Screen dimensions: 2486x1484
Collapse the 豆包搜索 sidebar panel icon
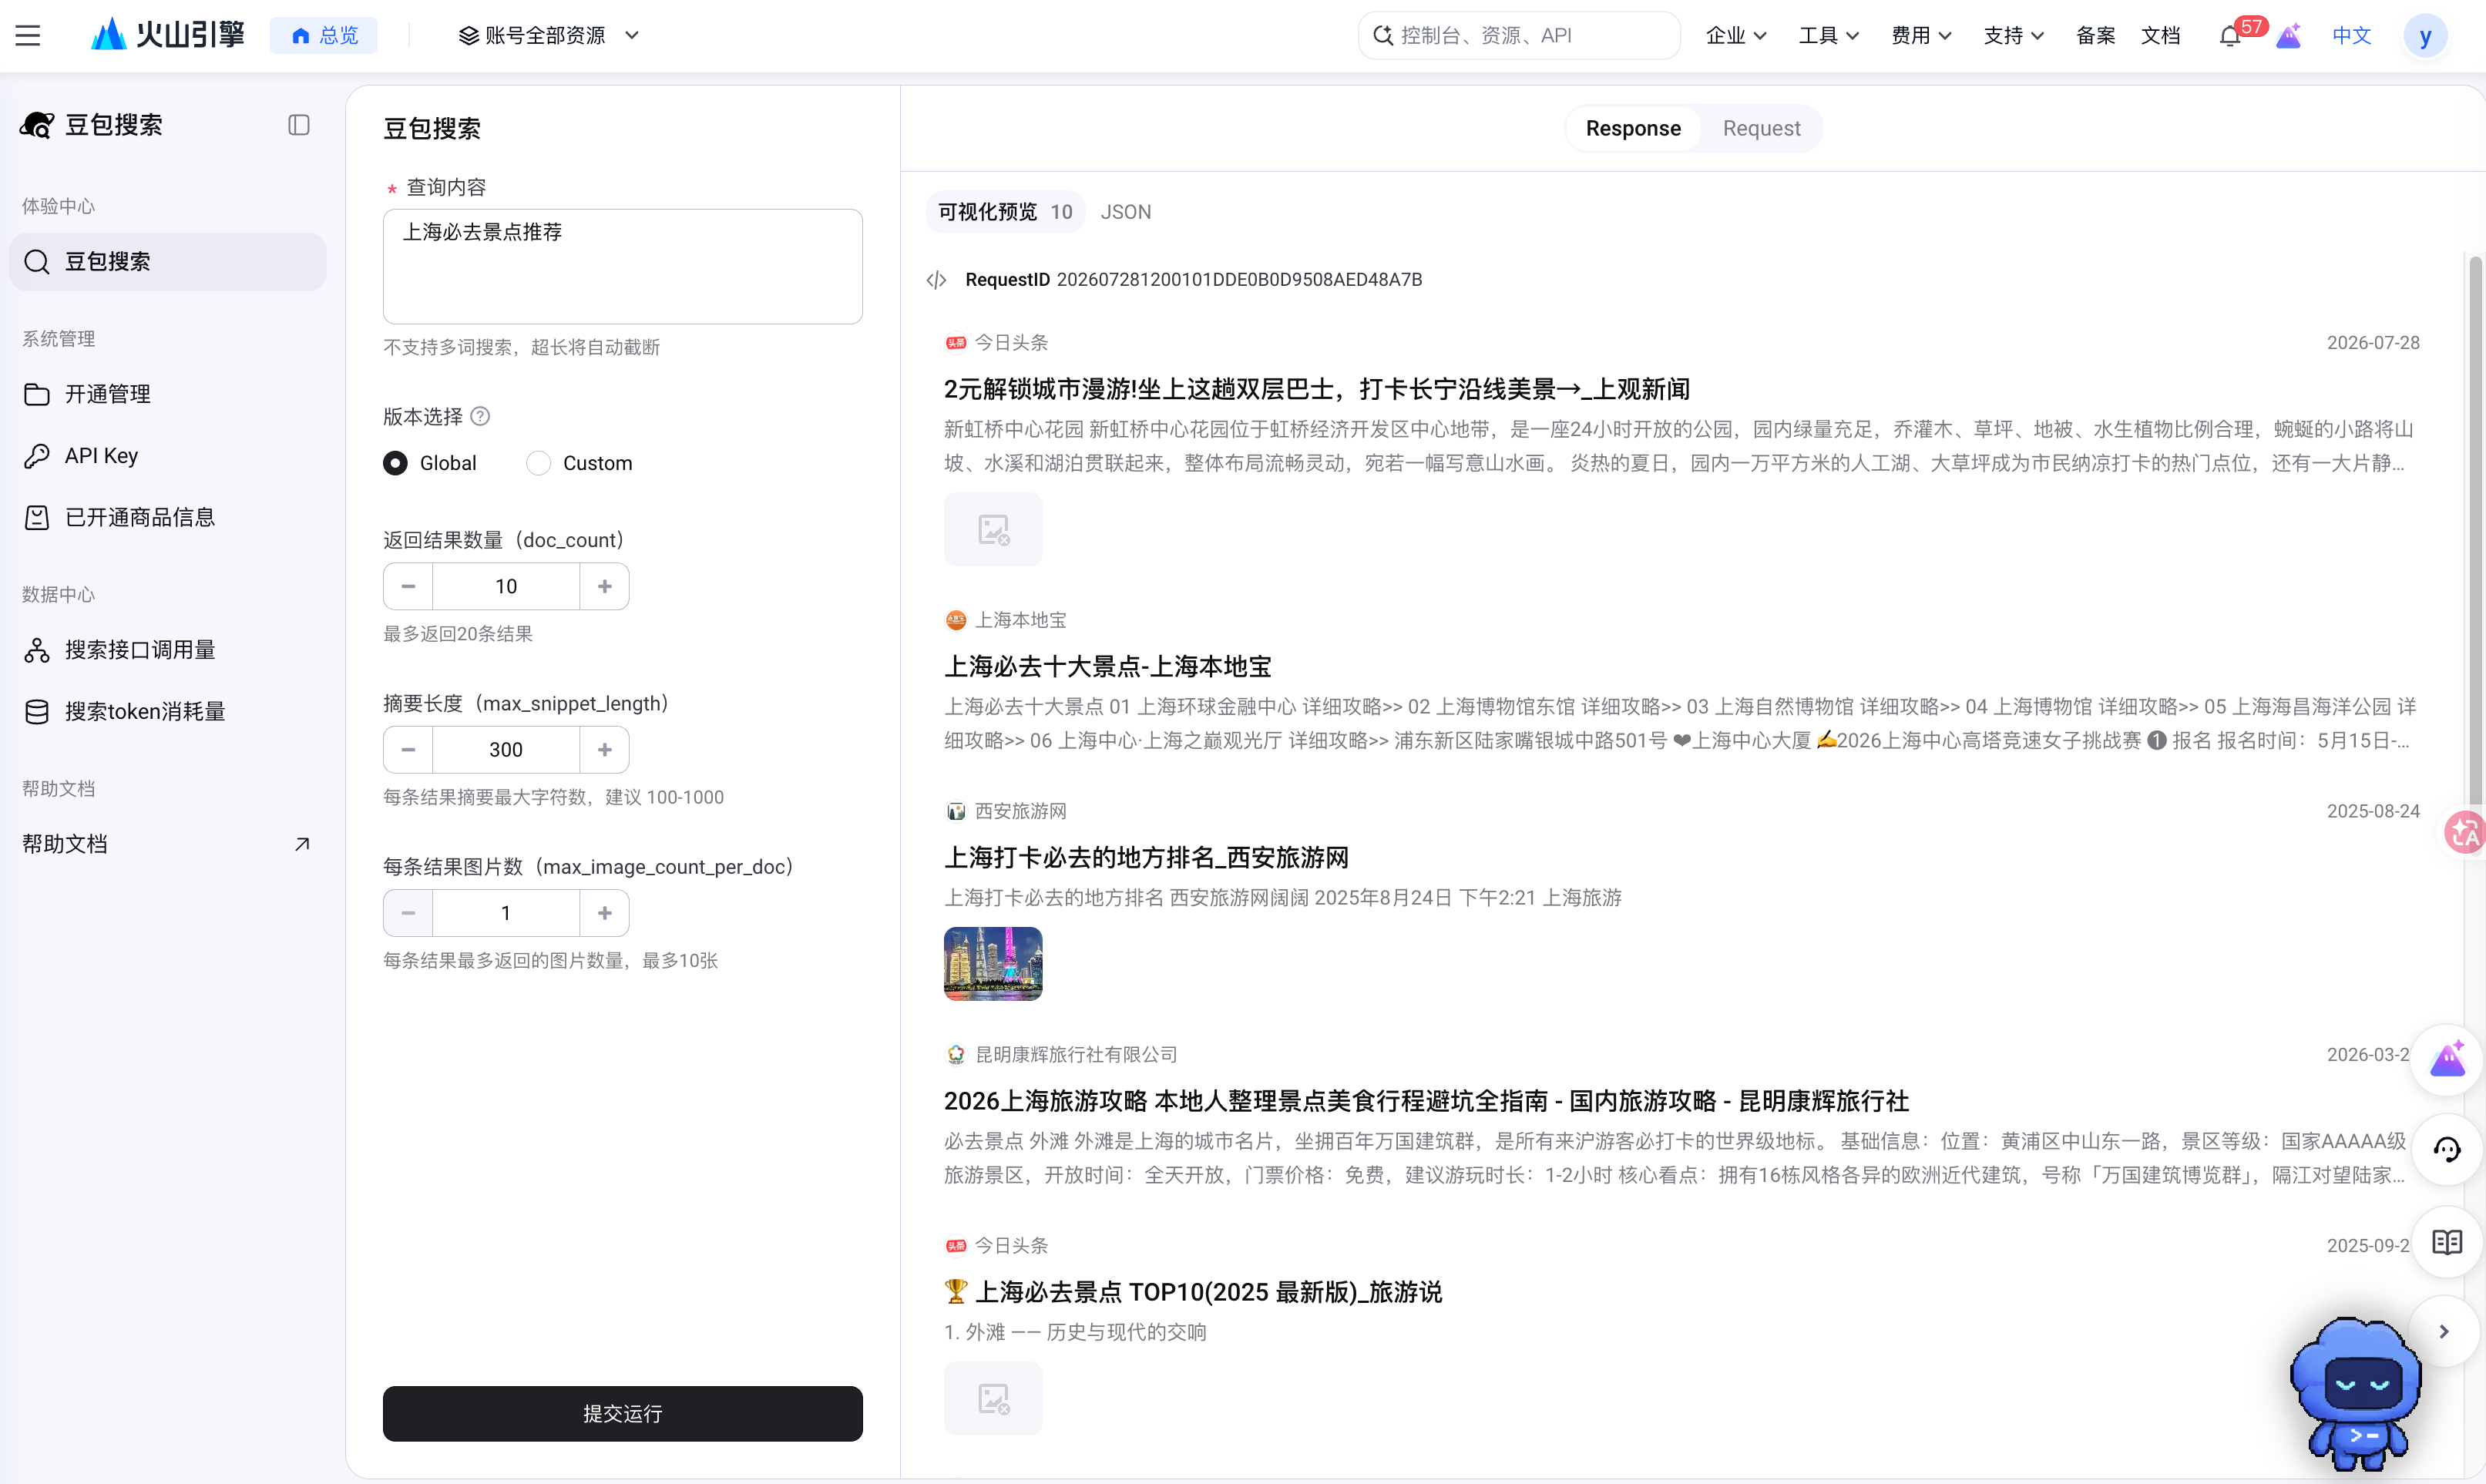[x=299, y=125]
